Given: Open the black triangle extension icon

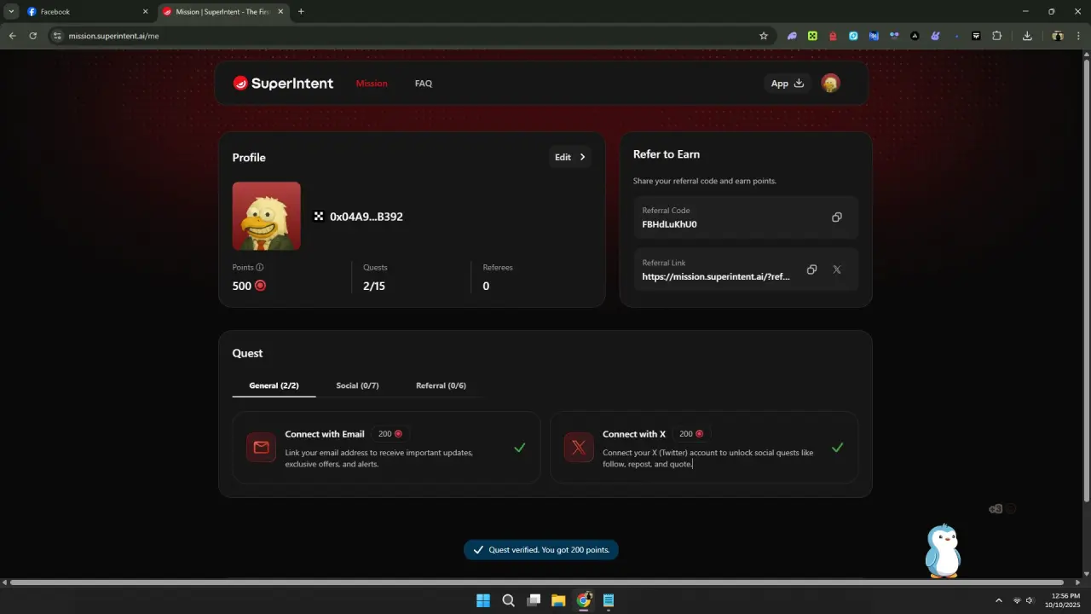Looking at the screenshot, I should 915,36.
